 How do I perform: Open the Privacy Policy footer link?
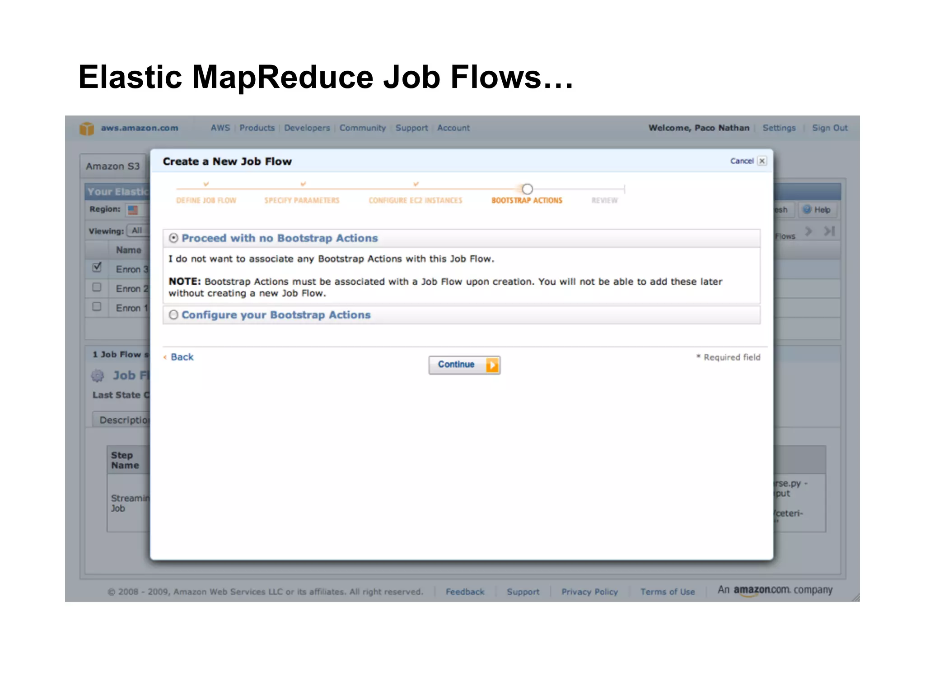pyautogui.click(x=589, y=592)
